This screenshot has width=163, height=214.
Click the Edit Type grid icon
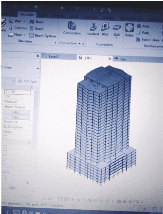20,81
